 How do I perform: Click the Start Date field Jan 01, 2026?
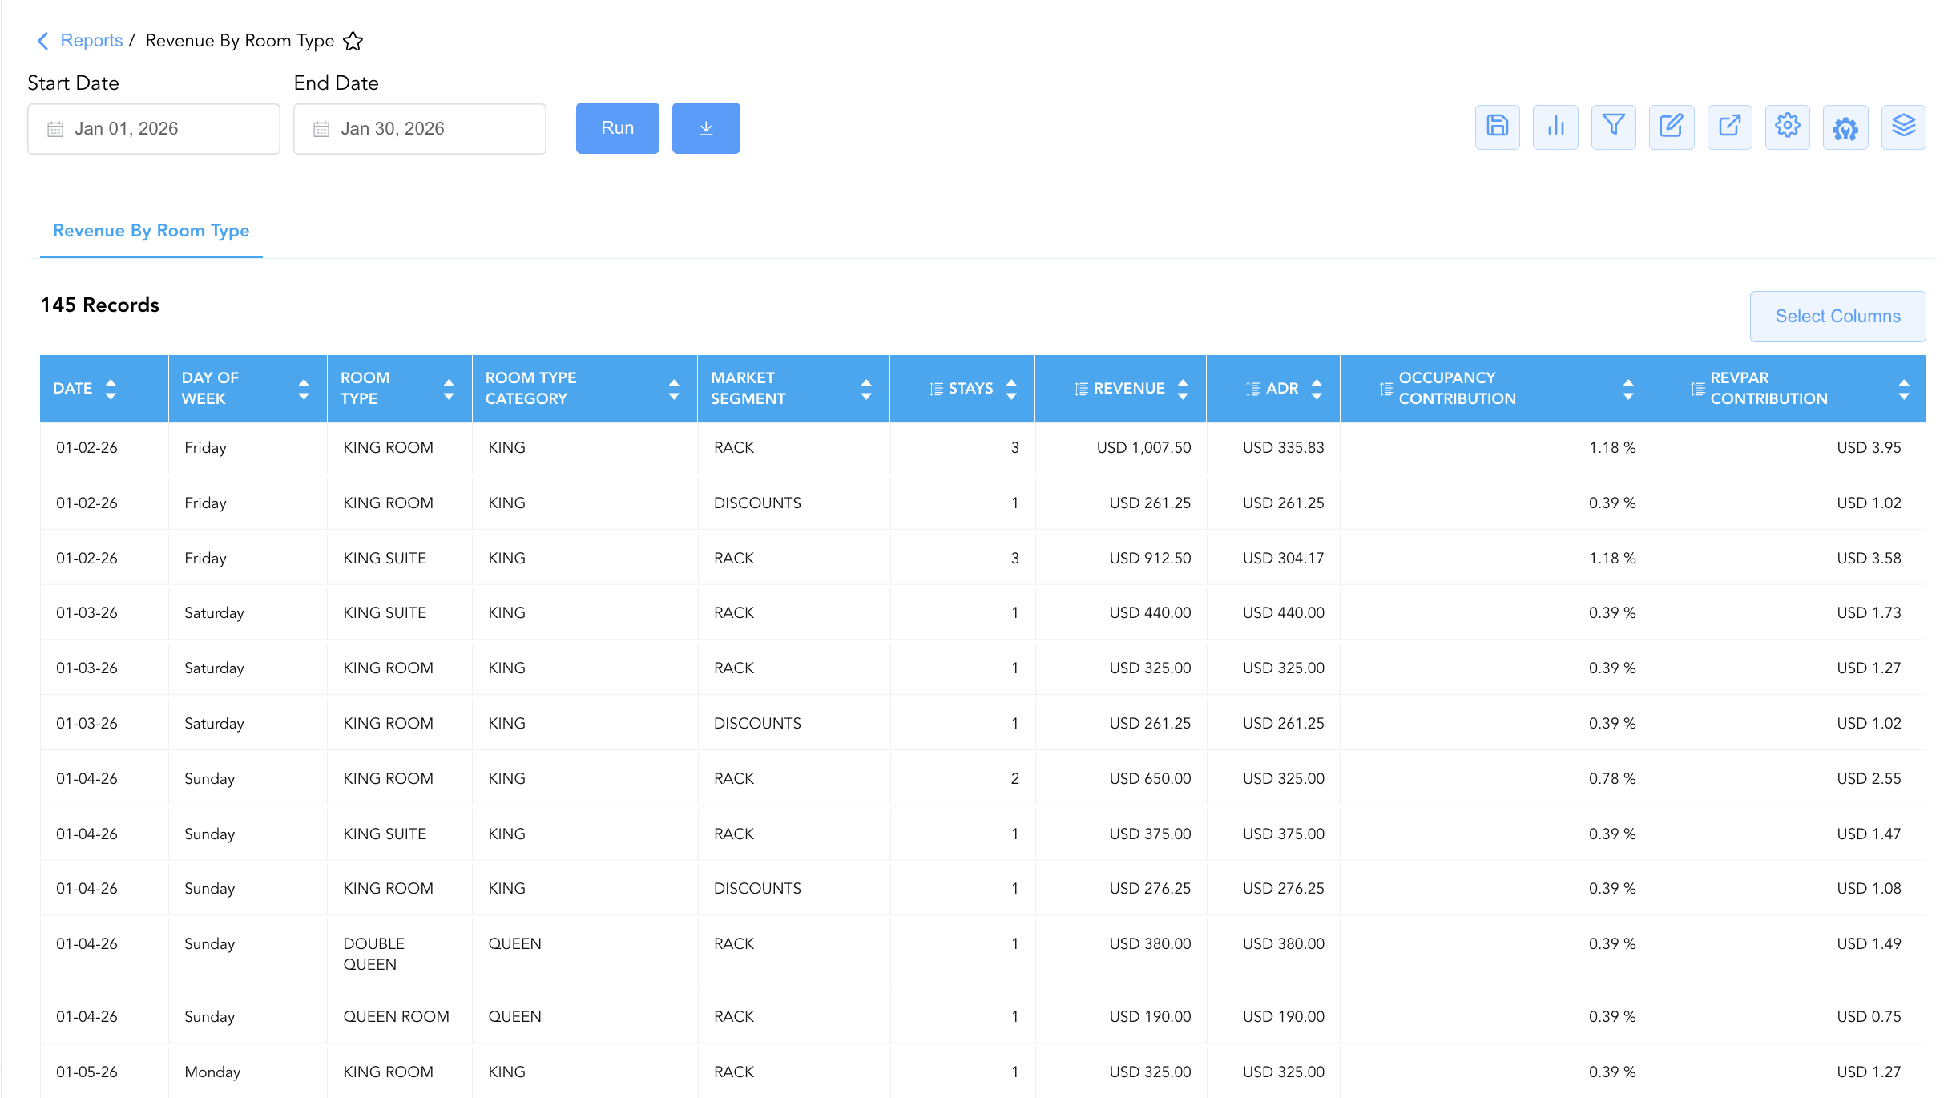coord(154,129)
